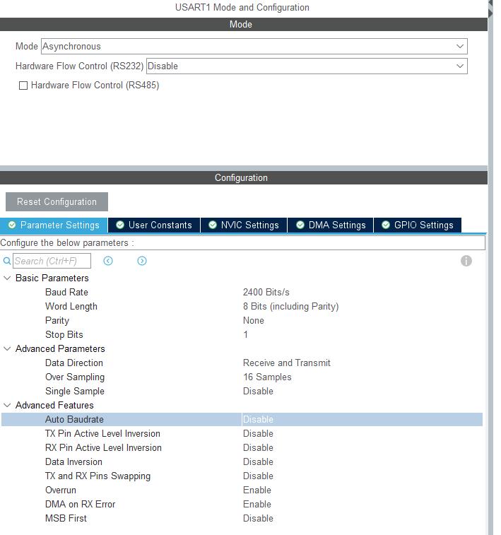Switch to User Constants tab

tap(154, 225)
